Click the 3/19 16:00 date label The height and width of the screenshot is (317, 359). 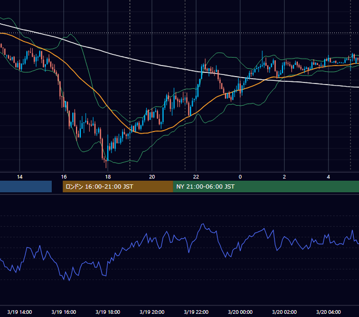tap(64, 312)
